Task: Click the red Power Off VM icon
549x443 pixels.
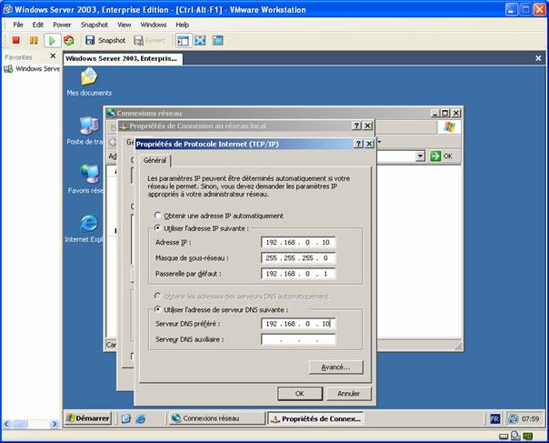Action: pos(15,40)
